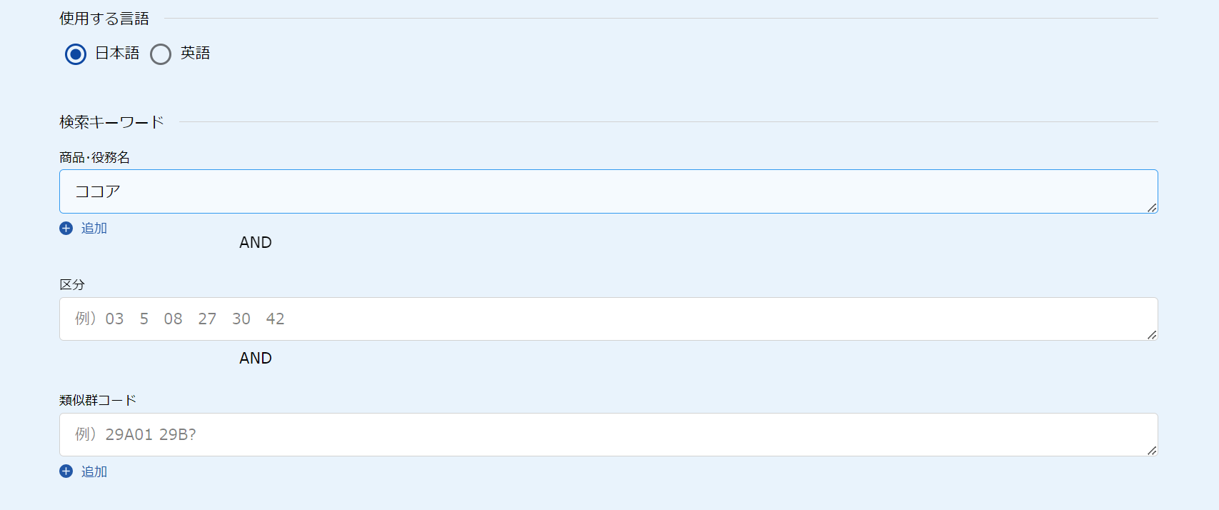Click the 類似群コード field label
The image size is (1219, 510).
click(98, 400)
